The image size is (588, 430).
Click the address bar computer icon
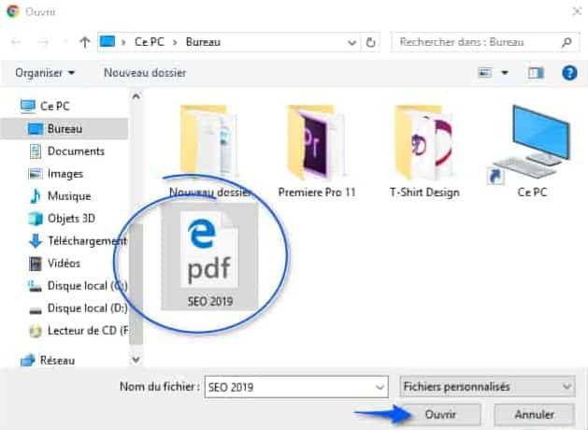[x=108, y=42]
